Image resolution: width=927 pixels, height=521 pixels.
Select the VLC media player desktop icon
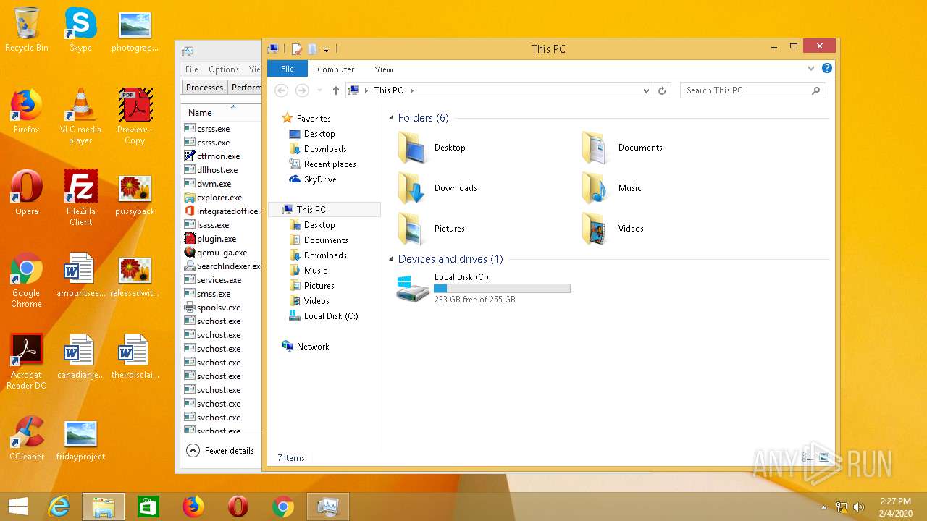pos(80,117)
